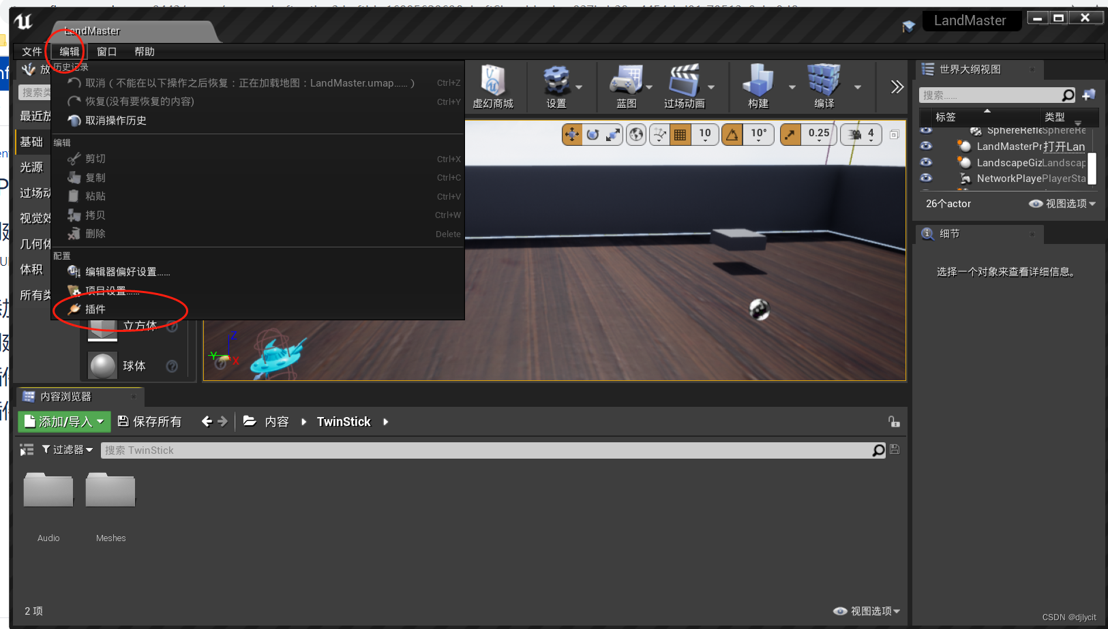Toggle rotation snapping in viewport toolbar
The image size is (1108, 629).
[x=732, y=134]
